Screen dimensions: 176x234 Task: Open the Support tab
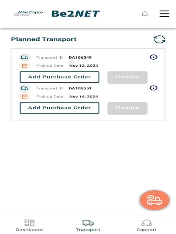point(147,225)
